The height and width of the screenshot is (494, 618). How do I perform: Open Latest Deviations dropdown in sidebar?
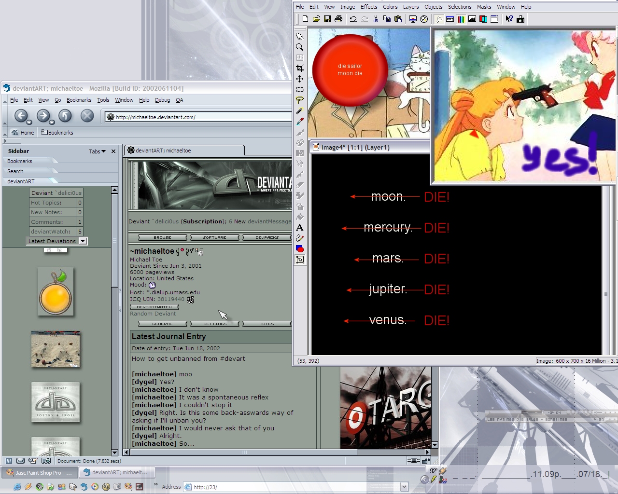[83, 241]
